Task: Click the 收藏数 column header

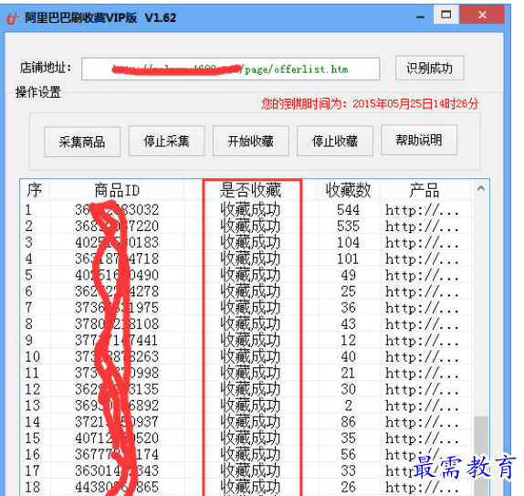Action: [348, 190]
